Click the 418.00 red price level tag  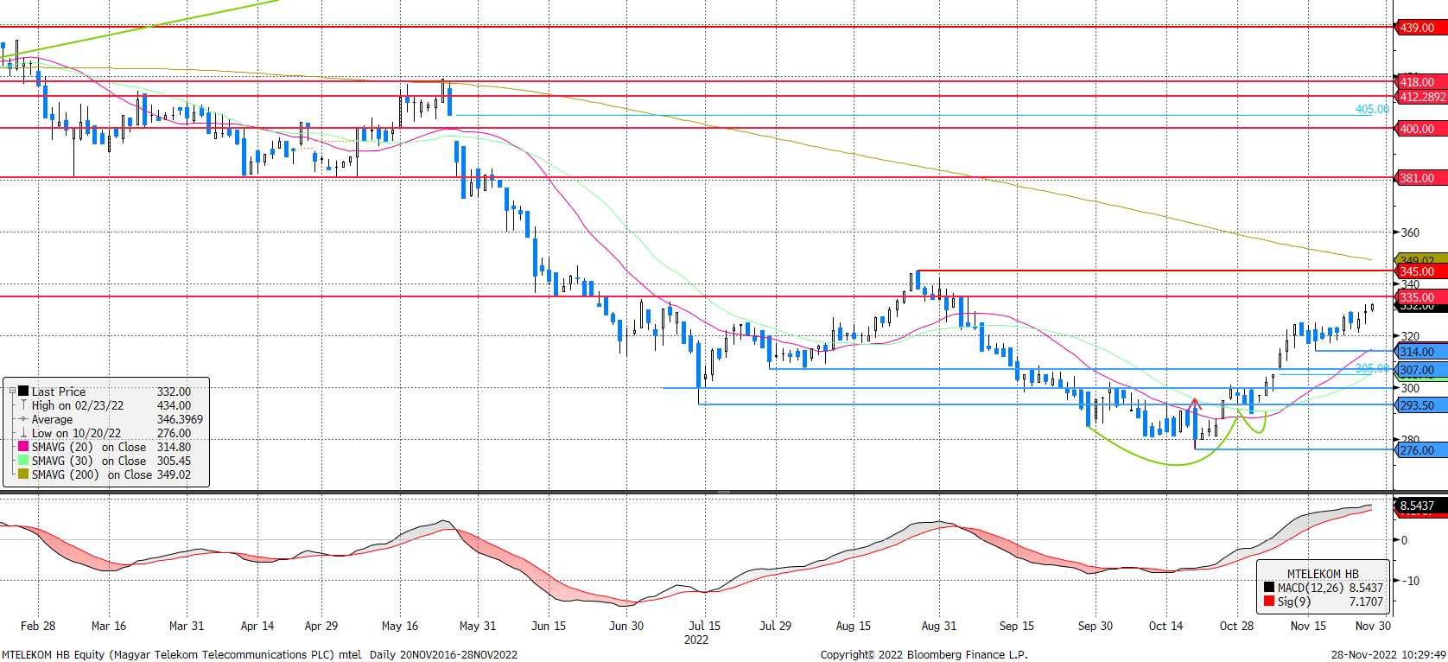[x=1421, y=82]
